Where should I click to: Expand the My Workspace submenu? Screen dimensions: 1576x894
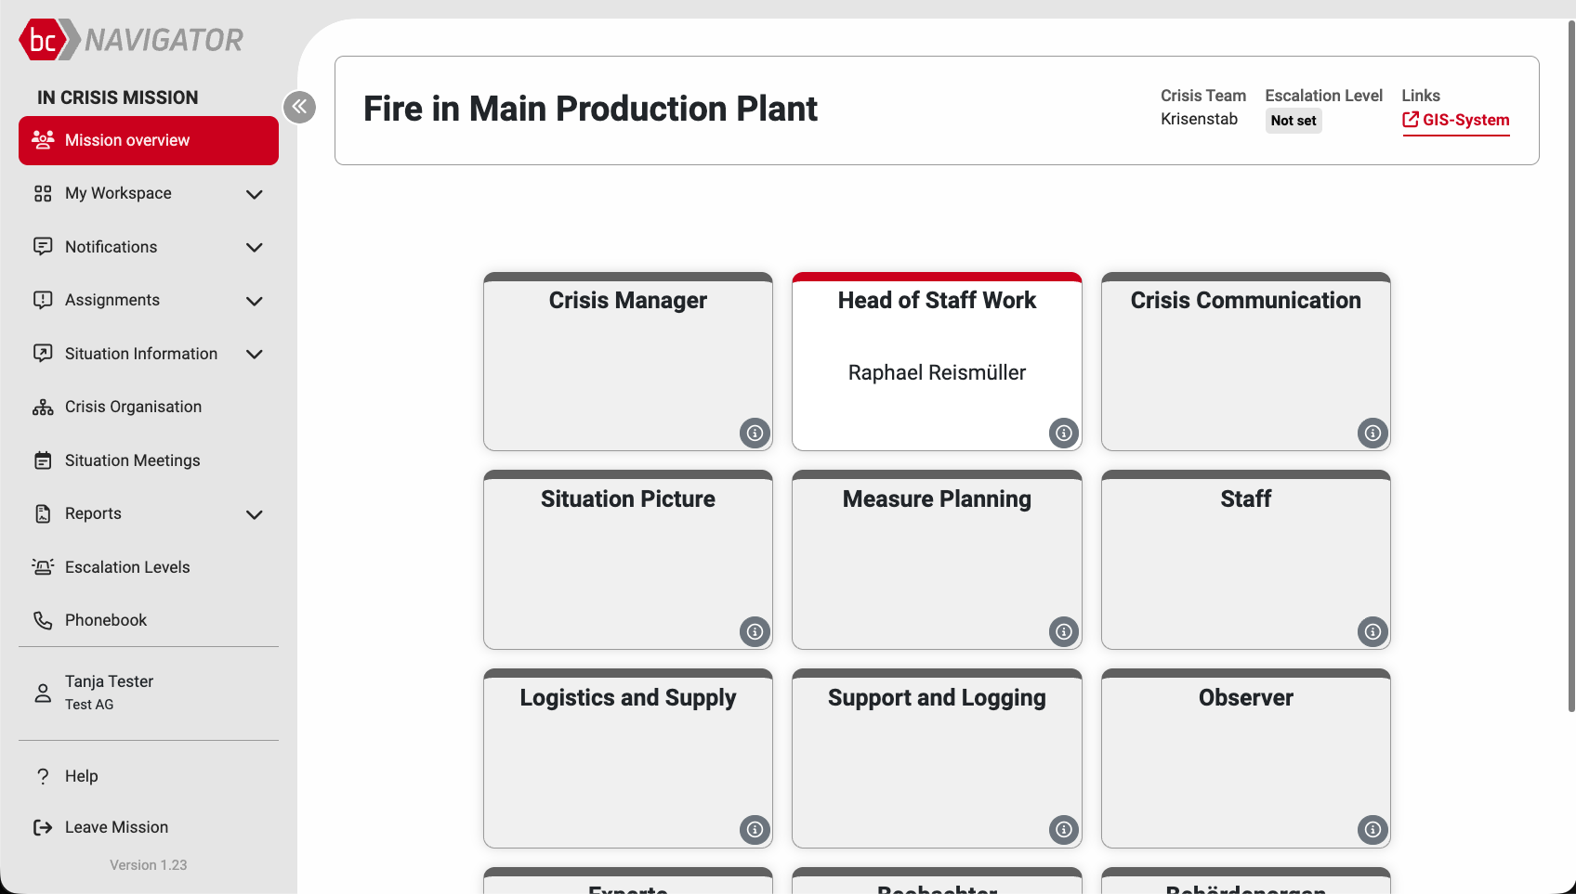[254, 194]
